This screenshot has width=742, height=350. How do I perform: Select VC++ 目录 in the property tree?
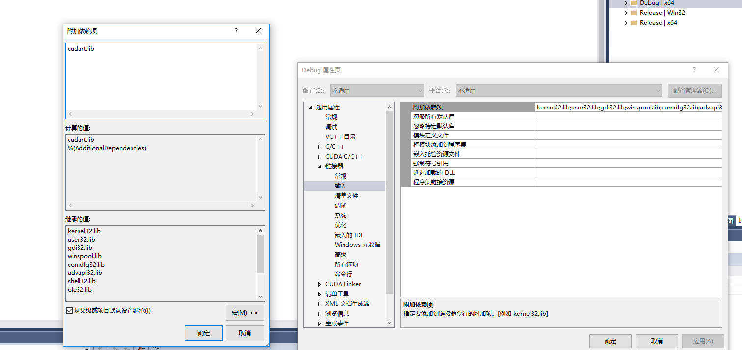coord(341,136)
